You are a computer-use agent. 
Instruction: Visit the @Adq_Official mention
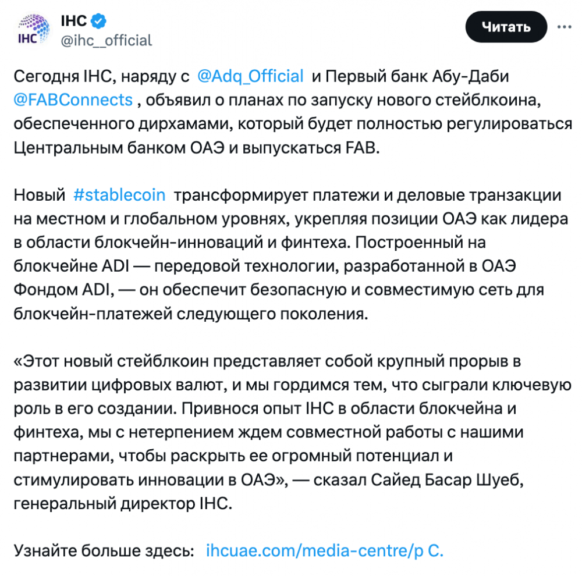[250, 76]
